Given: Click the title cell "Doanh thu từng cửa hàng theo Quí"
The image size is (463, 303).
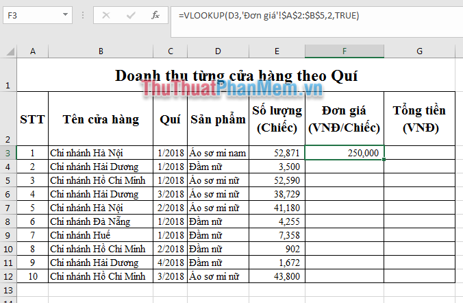Looking at the screenshot, I should pyautogui.click(x=236, y=75).
